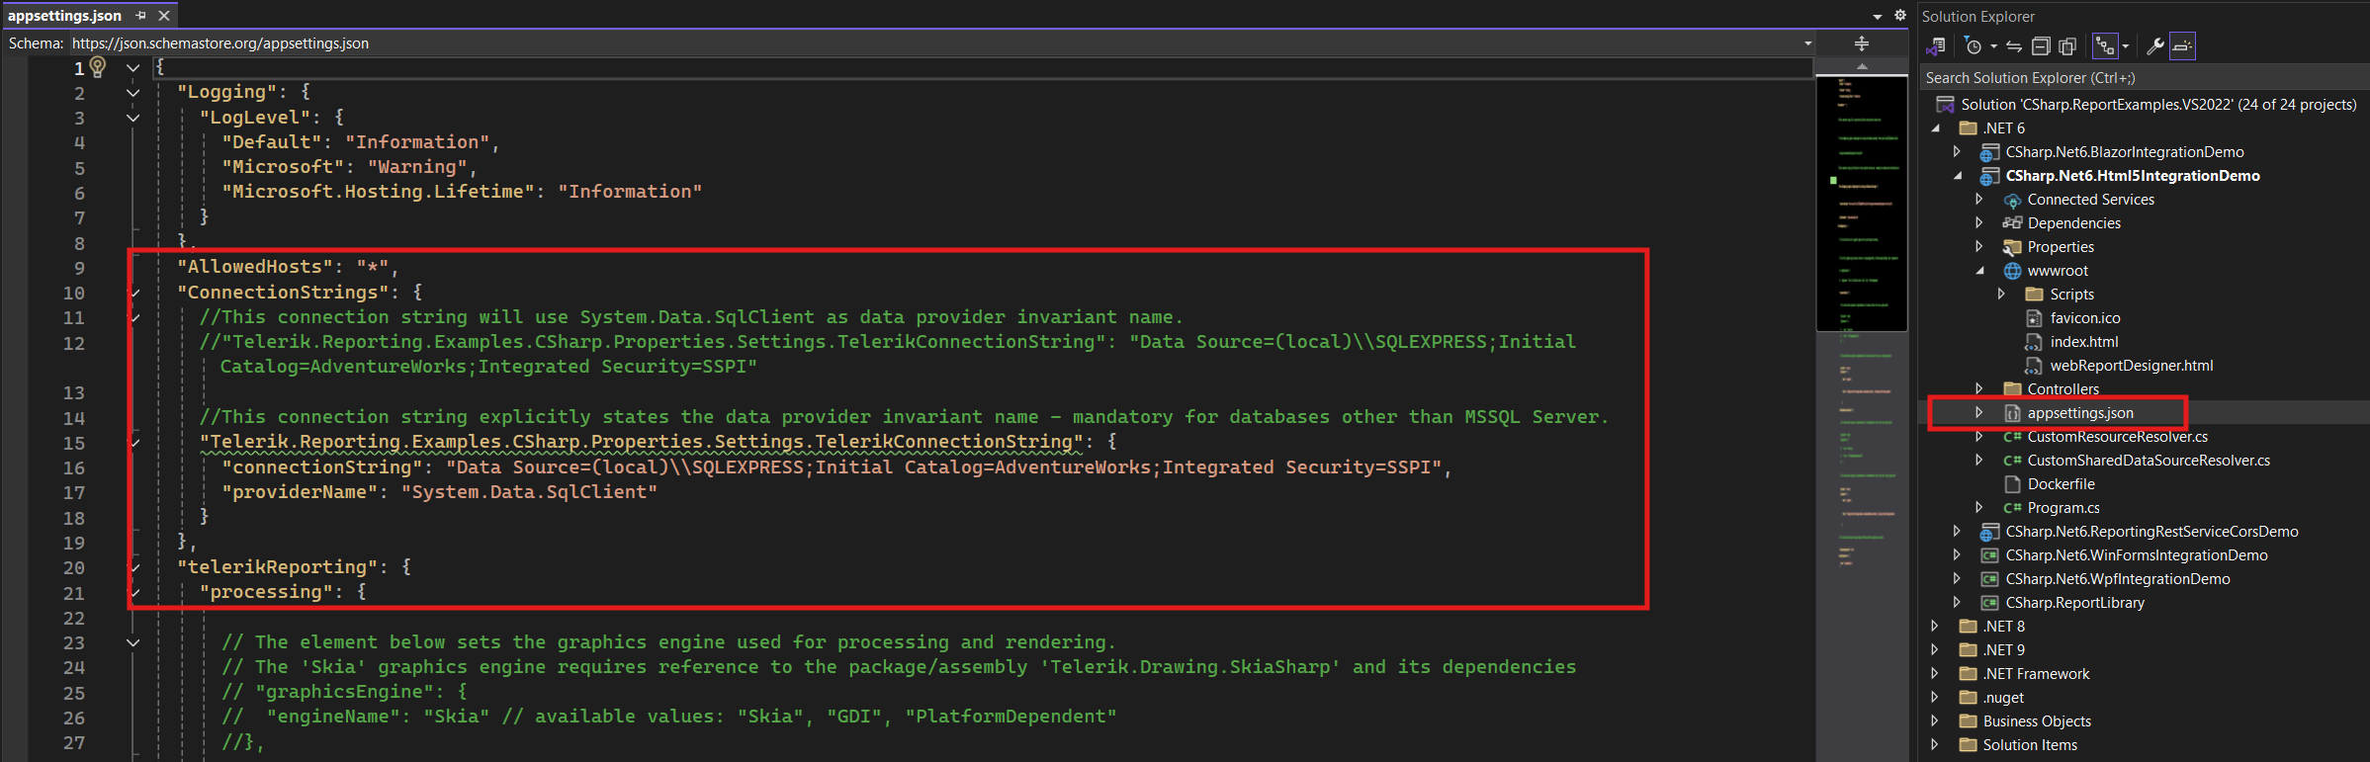The height and width of the screenshot is (762, 2370).
Task: Open index.html in Solution Explorer
Action: click(x=2083, y=342)
